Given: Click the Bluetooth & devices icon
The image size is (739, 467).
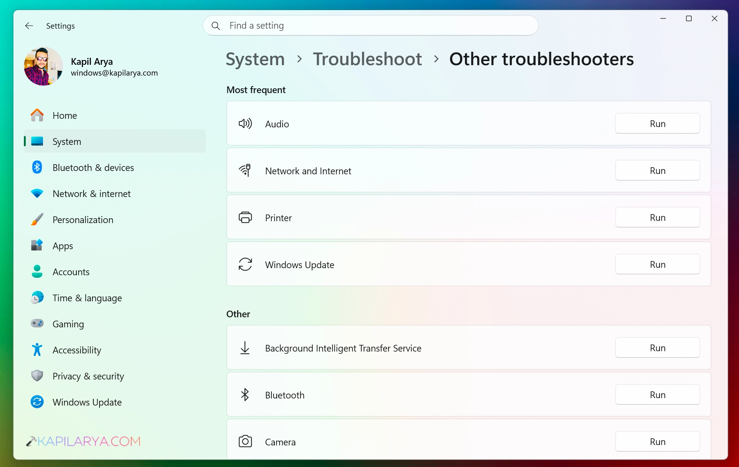Looking at the screenshot, I should [37, 168].
